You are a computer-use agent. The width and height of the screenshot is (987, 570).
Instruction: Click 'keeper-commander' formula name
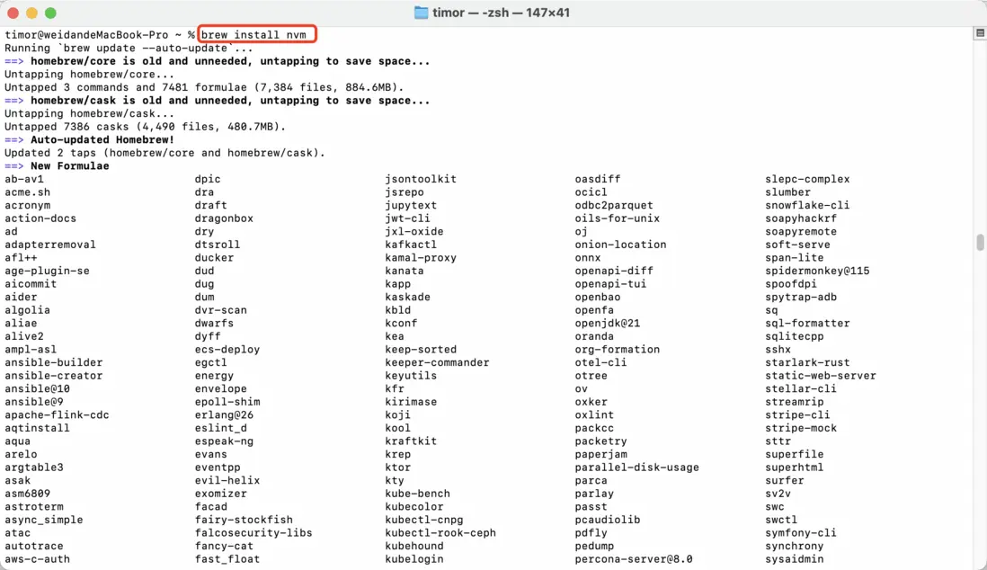pos(438,363)
